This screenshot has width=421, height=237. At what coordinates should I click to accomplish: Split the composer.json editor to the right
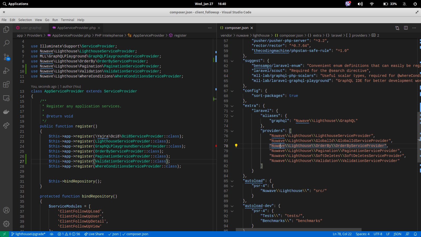tap(406, 28)
